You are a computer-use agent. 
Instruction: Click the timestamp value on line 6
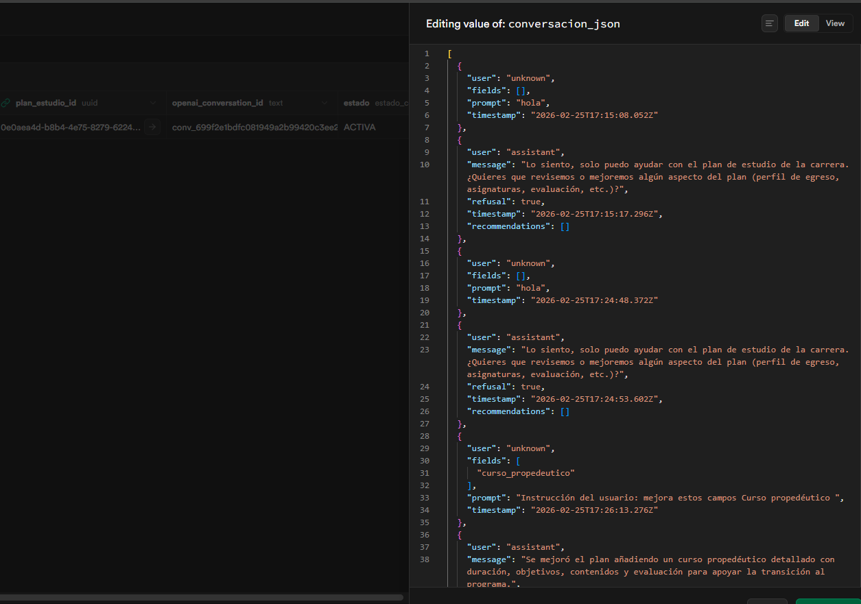click(x=593, y=115)
